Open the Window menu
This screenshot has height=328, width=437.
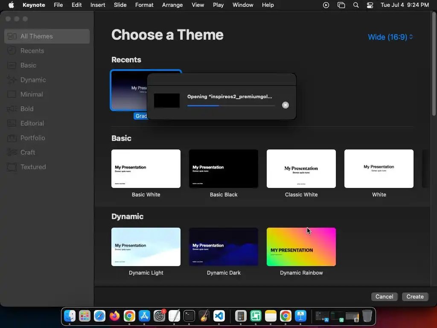point(243,5)
